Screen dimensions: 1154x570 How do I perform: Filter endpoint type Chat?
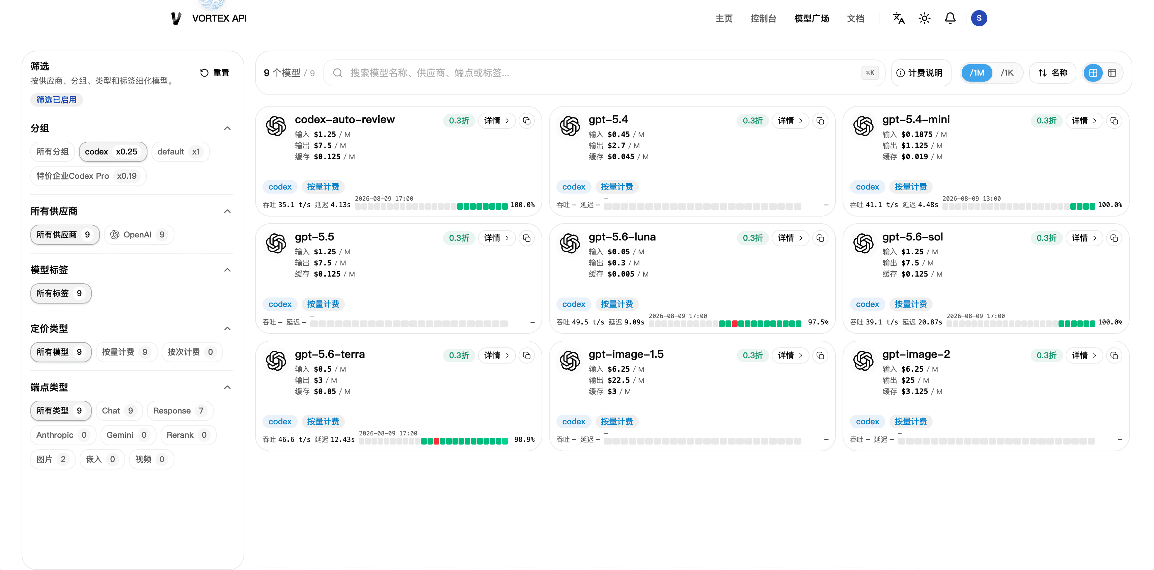click(119, 410)
